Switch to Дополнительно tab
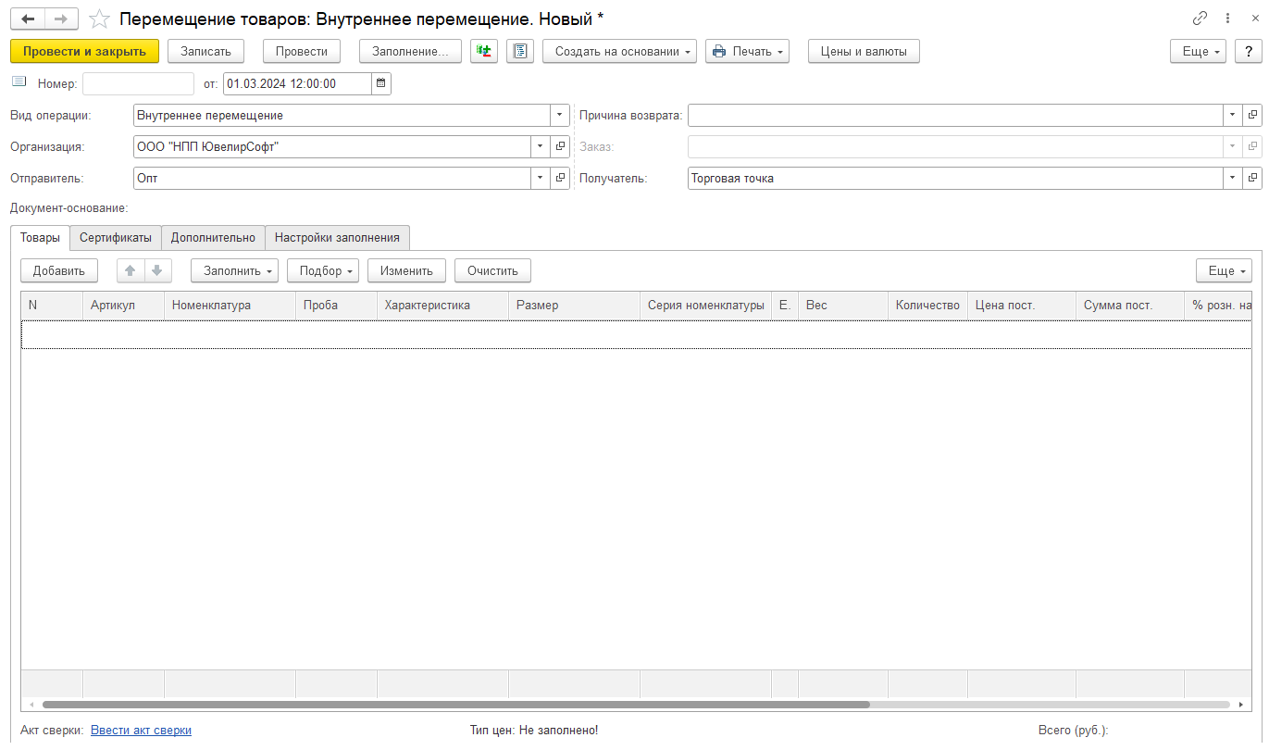The height and width of the screenshot is (750, 1269). point(213,237)
